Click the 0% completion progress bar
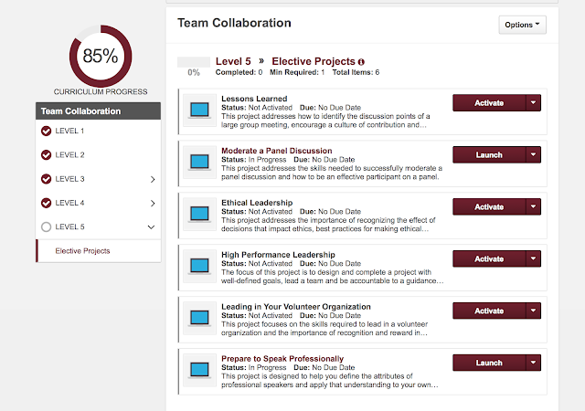The height and width of the screenshot is (411, 585). [x=194, y=62]
